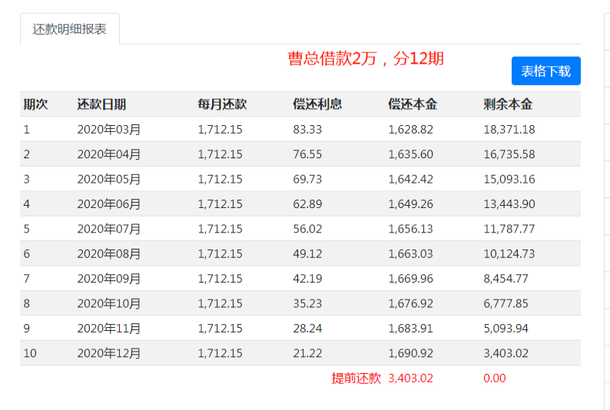Click the period 10 row number
This screenshot has width=610, height=410.
pos(30,353)
